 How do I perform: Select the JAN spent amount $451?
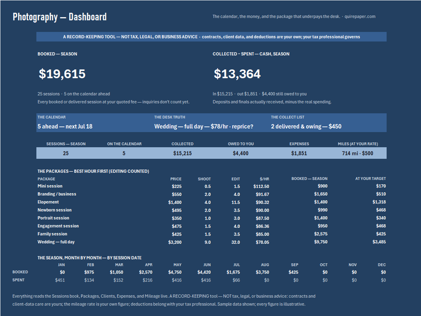point(60,280)
